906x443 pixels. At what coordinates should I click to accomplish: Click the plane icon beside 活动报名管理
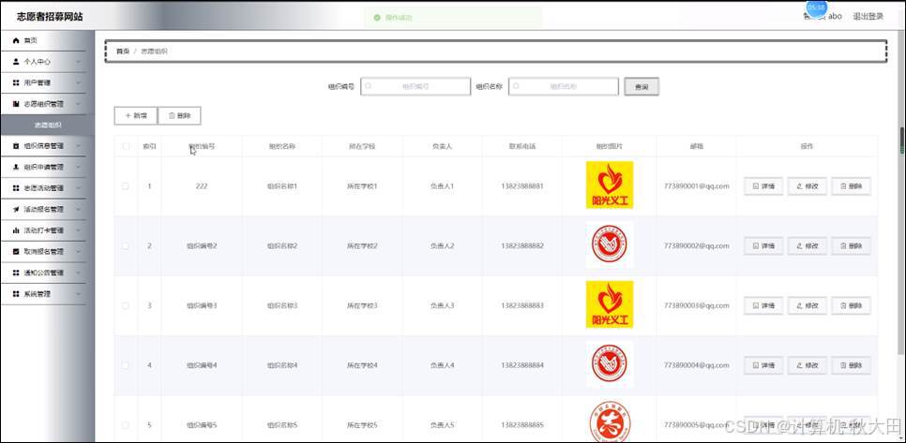(x=16, y=209)
